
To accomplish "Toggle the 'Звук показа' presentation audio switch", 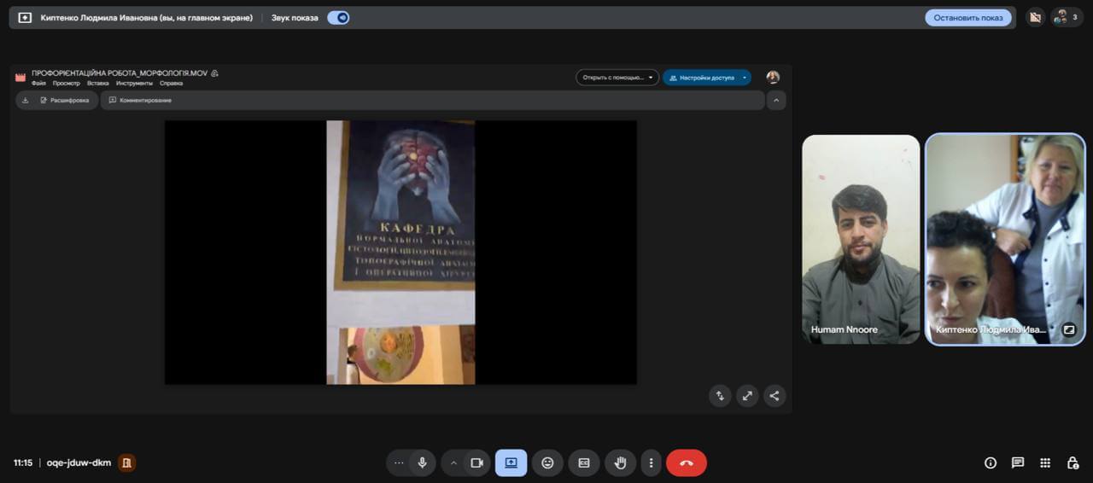I will [338, 17].
